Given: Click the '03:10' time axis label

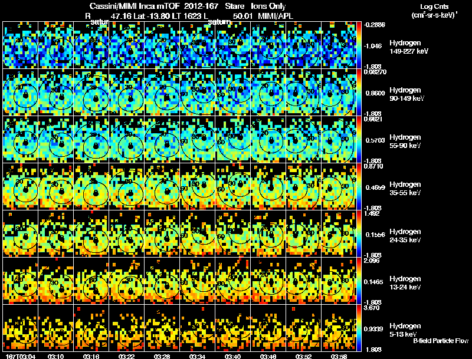Looking at the screenshot, I should pyautogui.click(x=55, y=357).
